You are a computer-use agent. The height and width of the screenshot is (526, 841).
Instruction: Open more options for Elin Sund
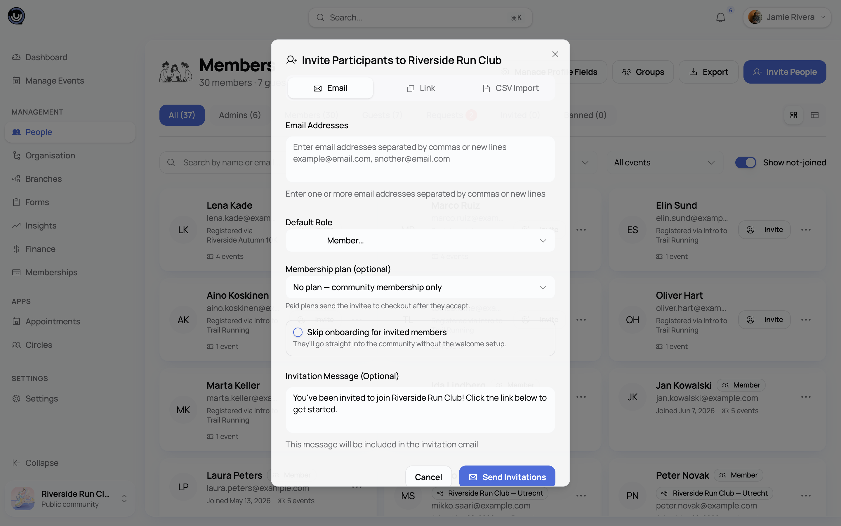806,230
